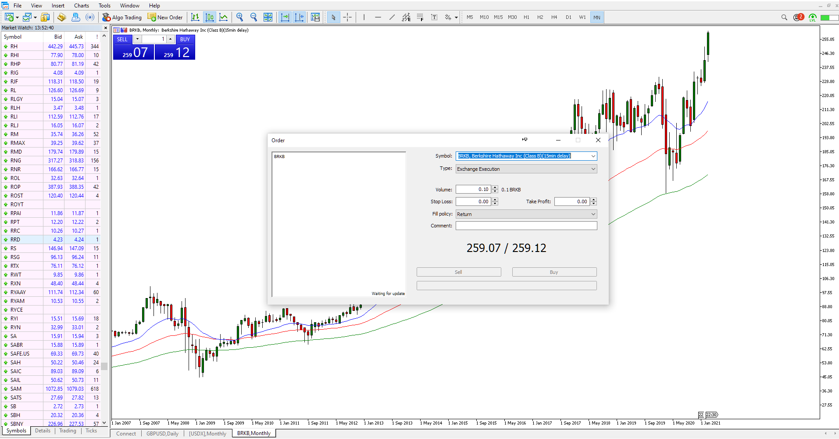Select the equidistant channel tool

[x=406, y=17]
